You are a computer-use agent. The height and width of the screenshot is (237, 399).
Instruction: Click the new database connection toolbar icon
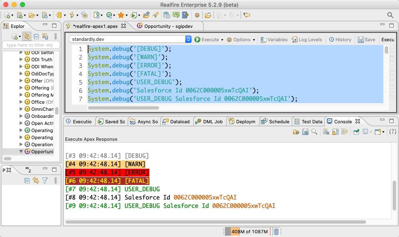coord(7,15)
